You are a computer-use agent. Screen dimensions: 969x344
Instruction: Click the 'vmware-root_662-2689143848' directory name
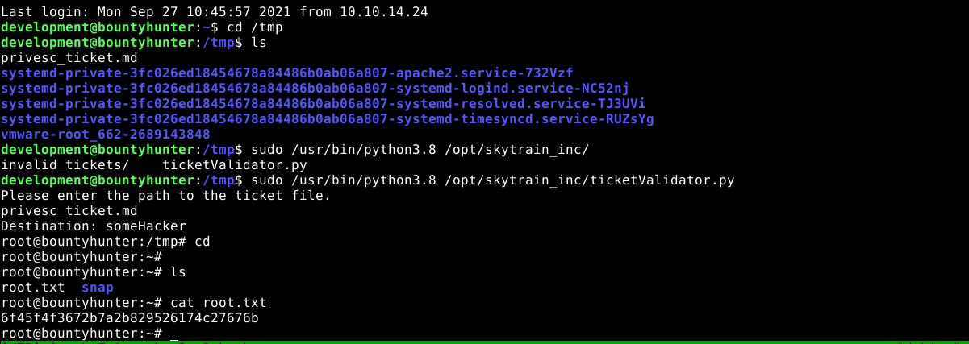[106, 135]
